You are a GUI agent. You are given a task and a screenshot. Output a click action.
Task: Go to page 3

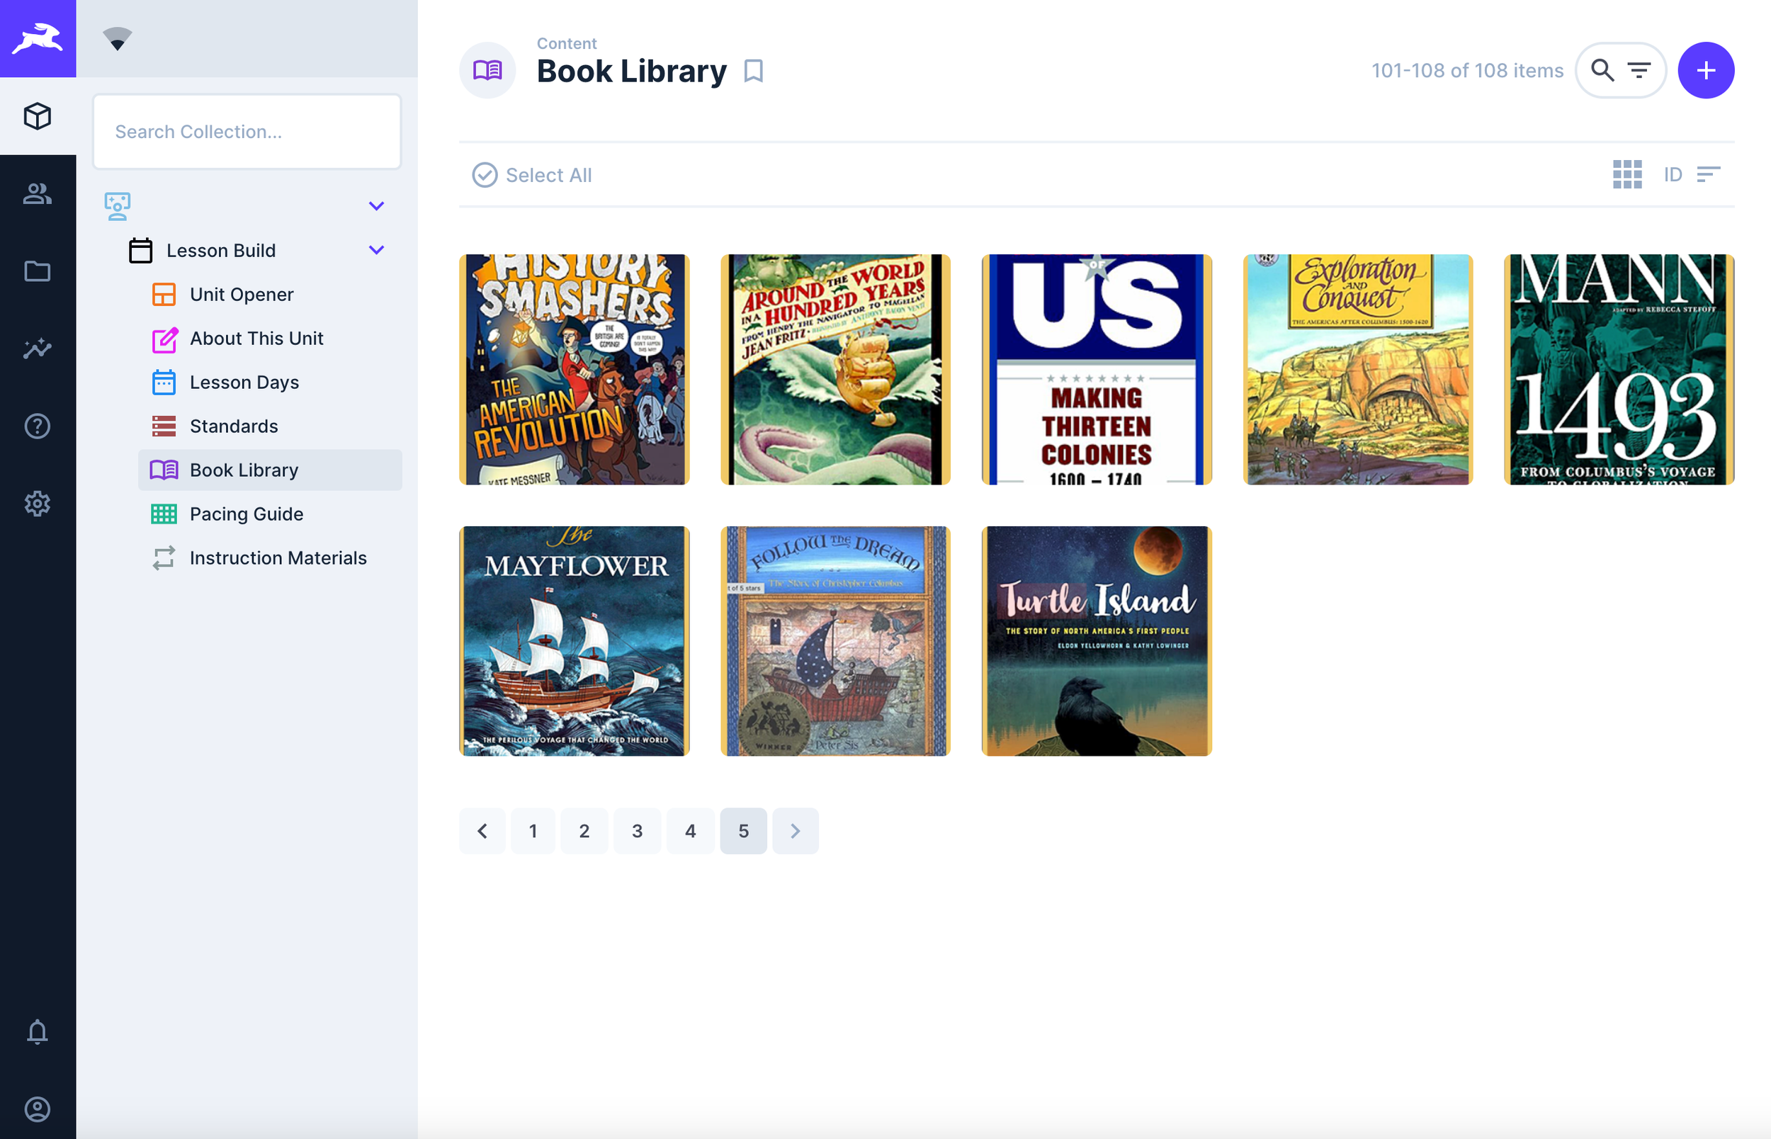click(638, 831)
